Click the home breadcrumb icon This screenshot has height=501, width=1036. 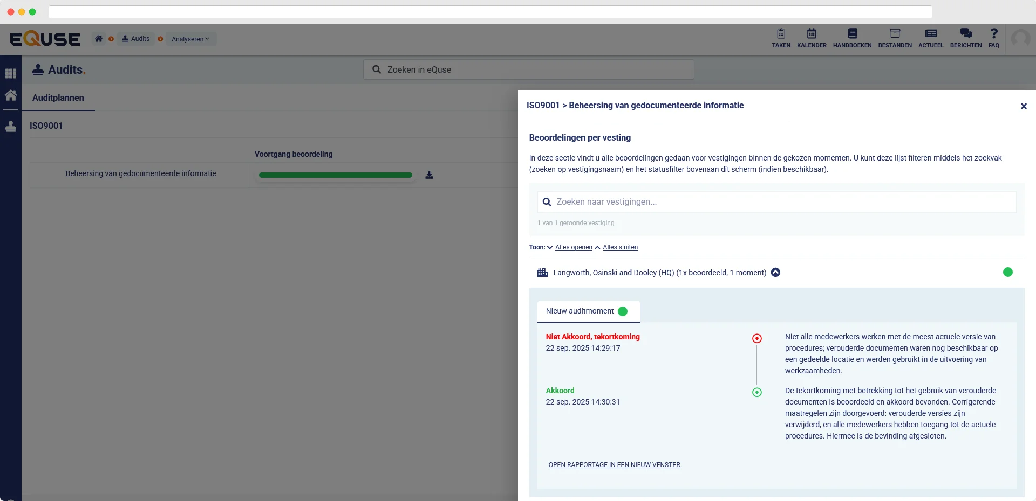[99, 39]
